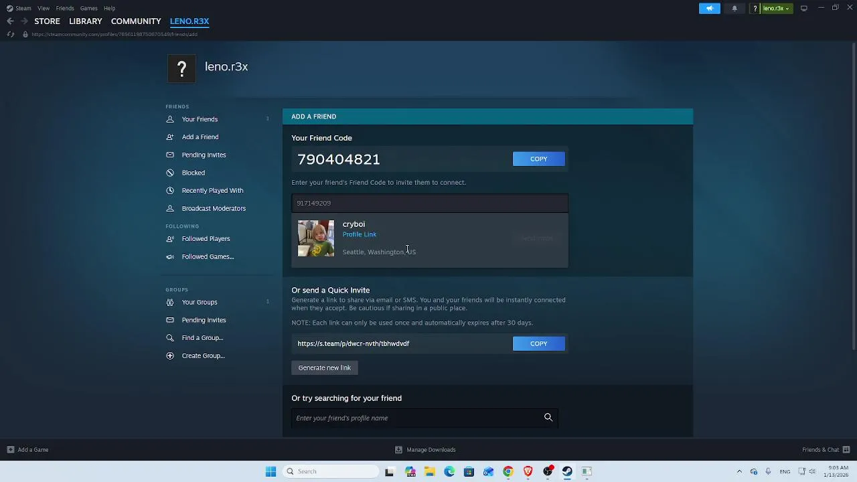Open Recently Played With

tap(212, 190)
